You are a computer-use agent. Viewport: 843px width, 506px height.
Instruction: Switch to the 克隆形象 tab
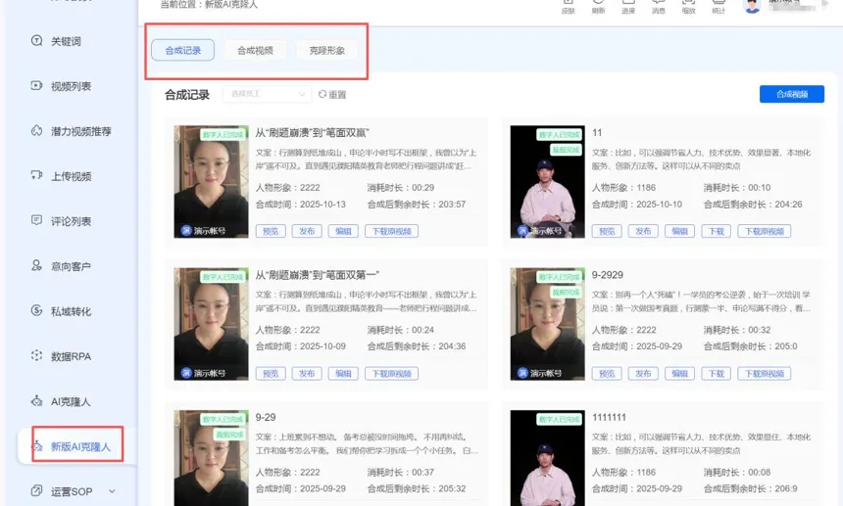(x=326, y=50)
